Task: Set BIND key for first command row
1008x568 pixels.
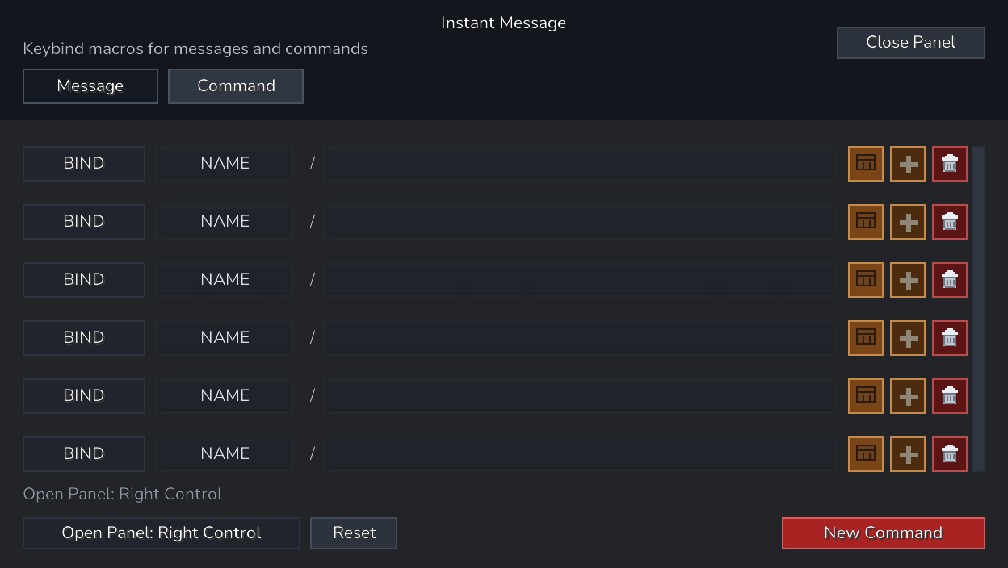Action: point(84,164)
